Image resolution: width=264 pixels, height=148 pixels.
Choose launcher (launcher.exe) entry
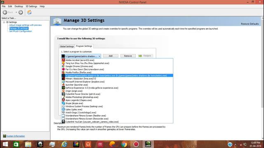[x=117, y=85]
